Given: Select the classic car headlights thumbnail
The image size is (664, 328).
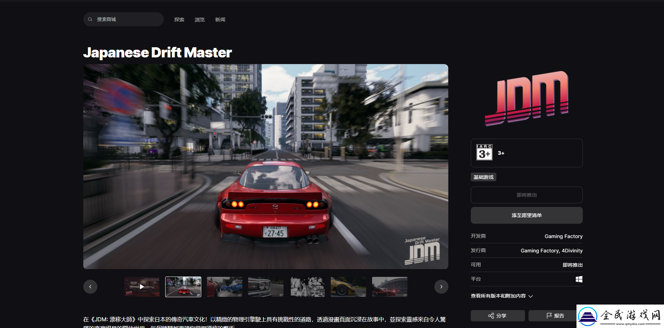Looking at the screenshot, I should click(x=266, y=287).
